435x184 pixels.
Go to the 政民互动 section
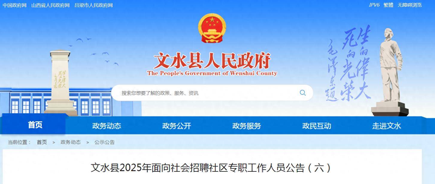[317, 126]
